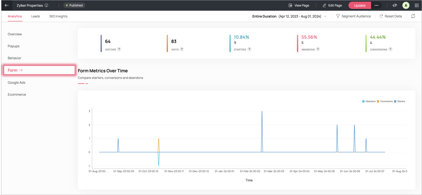Click info icon beside Zylker Properties
The image size is (422, 195).
coord(46,5)
